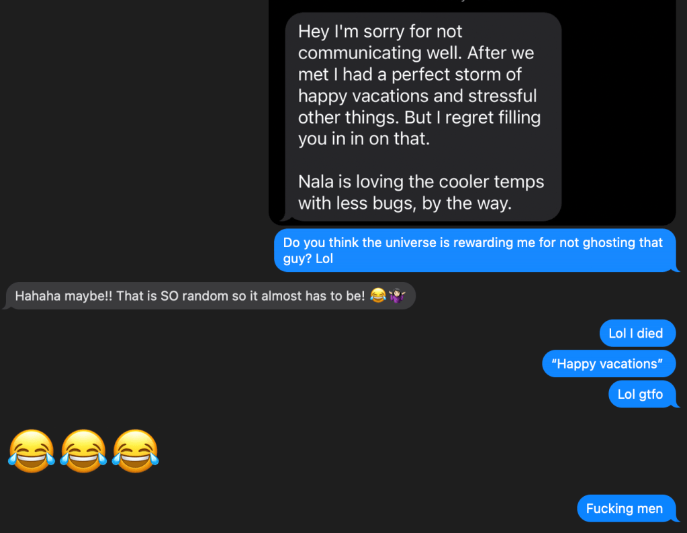Click 'with less bugs, by the way' line
Viewport: 687px width, 533px height.
[x=405, y=203]
